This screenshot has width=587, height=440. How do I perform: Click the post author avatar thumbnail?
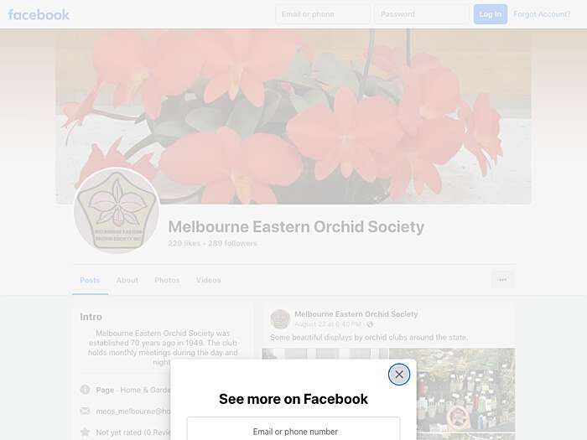pyautogui.click(x=280, y=318)
